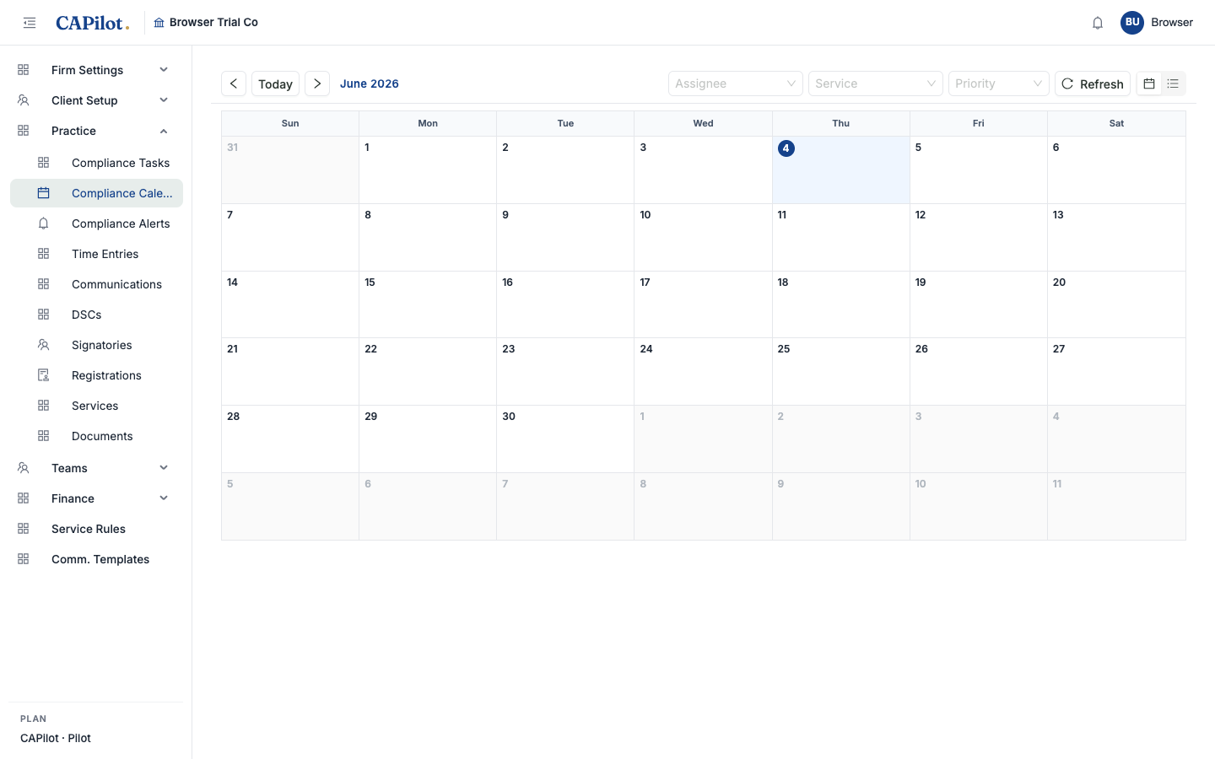The image size is (1215, 759).
Task: Select June 15 in the calendar
Action: (x=428, y=304)
